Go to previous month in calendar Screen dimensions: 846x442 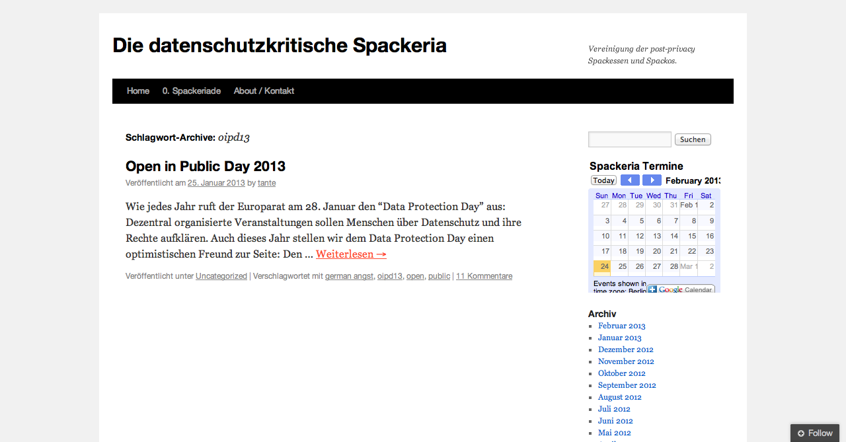[x=630, y=180]
